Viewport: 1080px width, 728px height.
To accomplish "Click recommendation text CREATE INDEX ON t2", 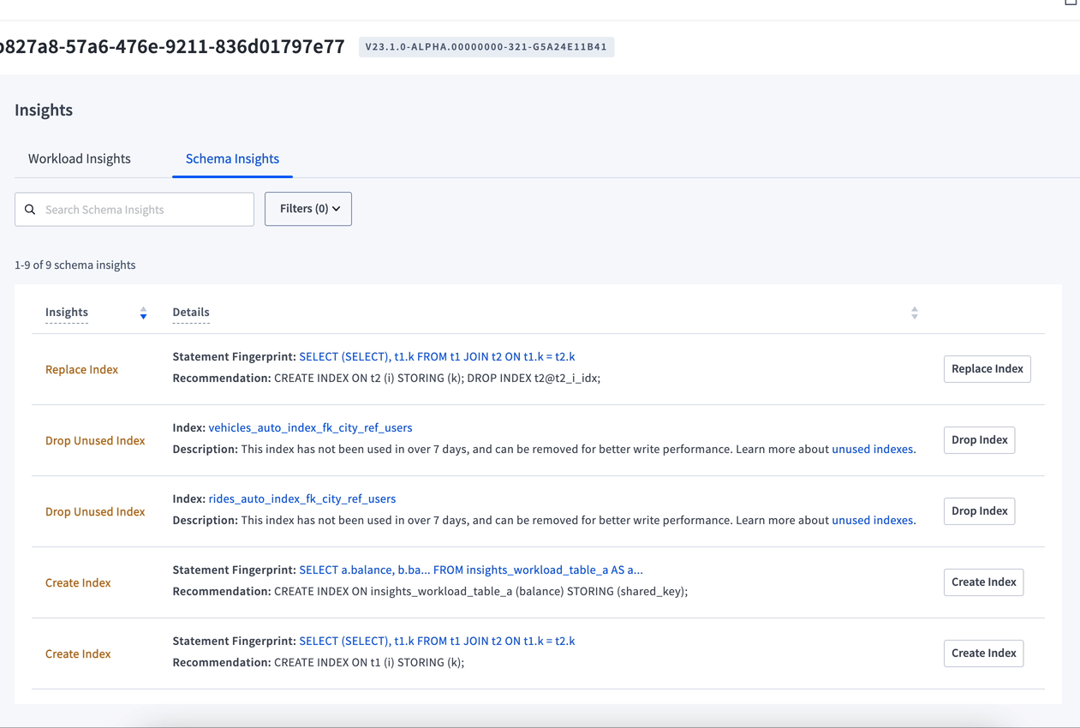I will point(437,378).
